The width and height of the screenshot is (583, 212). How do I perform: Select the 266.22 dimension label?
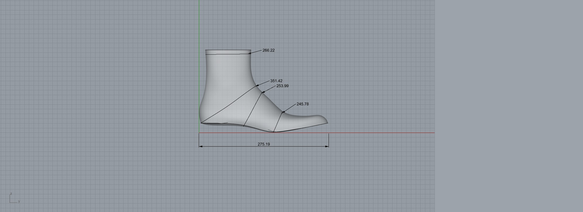[268, 50]
